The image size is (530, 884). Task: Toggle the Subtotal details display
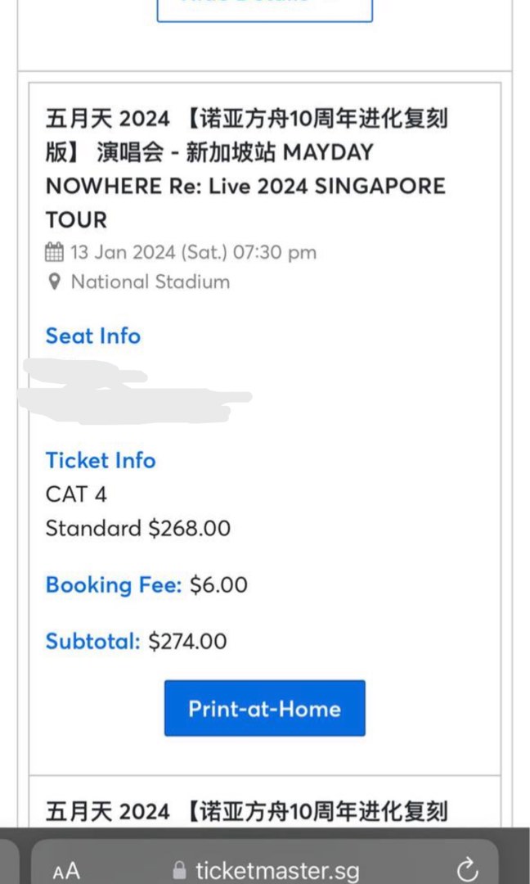click(x=92, y=642)
